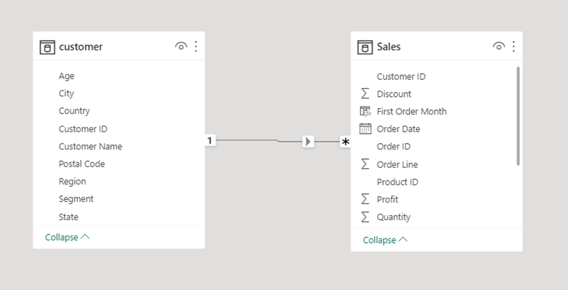568x290 pixels.
Task: Select the Customer Name field in customer table
Action: [x=90, y=146]
